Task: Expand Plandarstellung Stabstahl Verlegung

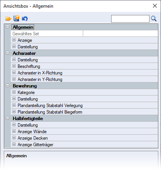Action: (x=14, y=105)
